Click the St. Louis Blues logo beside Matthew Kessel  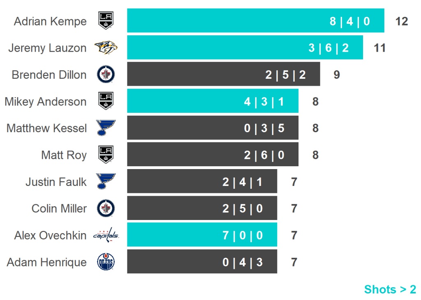pyautogui.click(x=106, y=128)
